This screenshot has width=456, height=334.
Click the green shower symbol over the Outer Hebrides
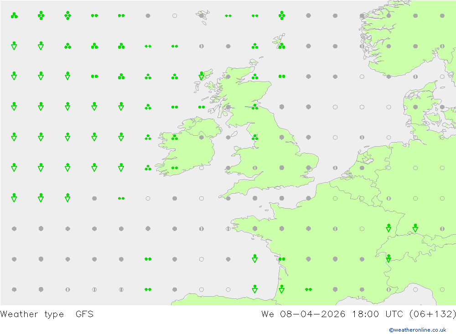[201, 76]
